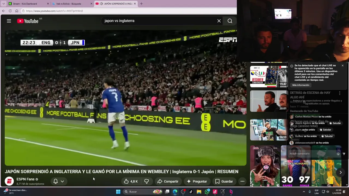Like the video showing 4,8 K
The image size is (349, 196).
tap(131, 181)
